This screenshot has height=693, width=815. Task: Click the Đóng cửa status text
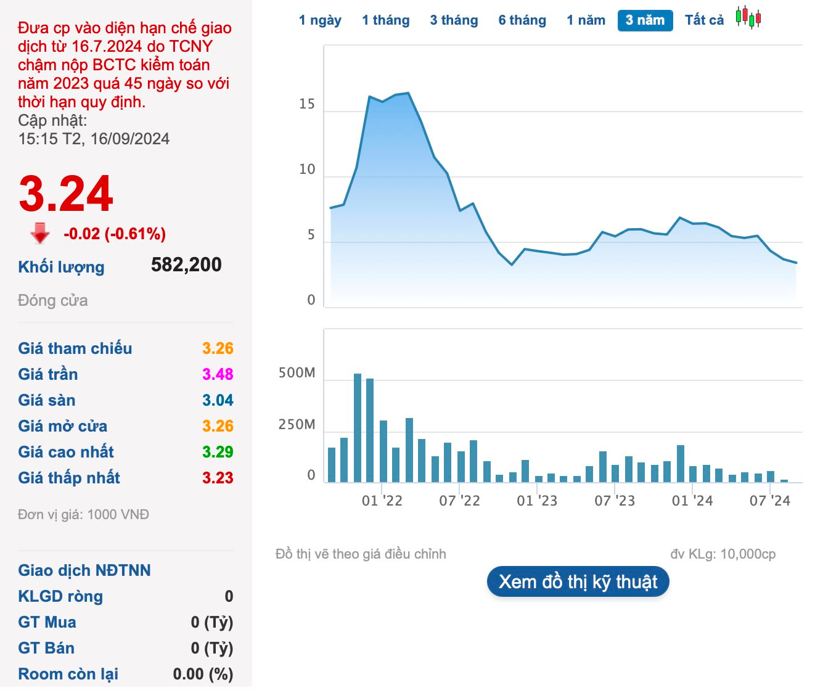(x=53, y=300)
